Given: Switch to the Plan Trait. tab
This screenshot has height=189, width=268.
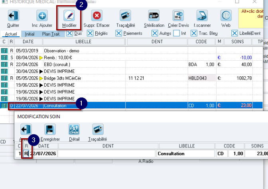Looking at the screenshot, I should pos(51,34).
